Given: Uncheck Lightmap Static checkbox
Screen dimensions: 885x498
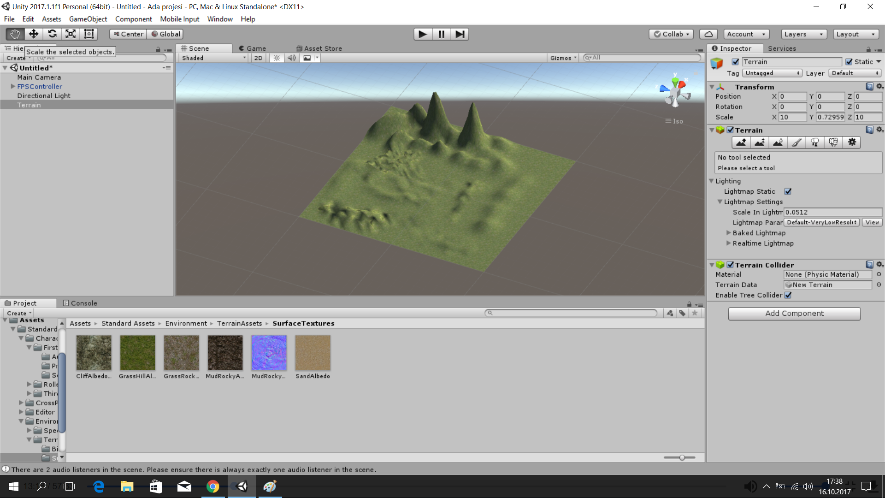Looking at the screenshot, I should tap(788, 191).
